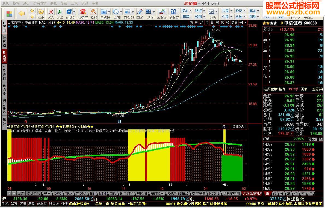Switch to the MTM indicator tab
This screenshot has height=208, width=325.
pyautogui.click(x=102, y=194)
